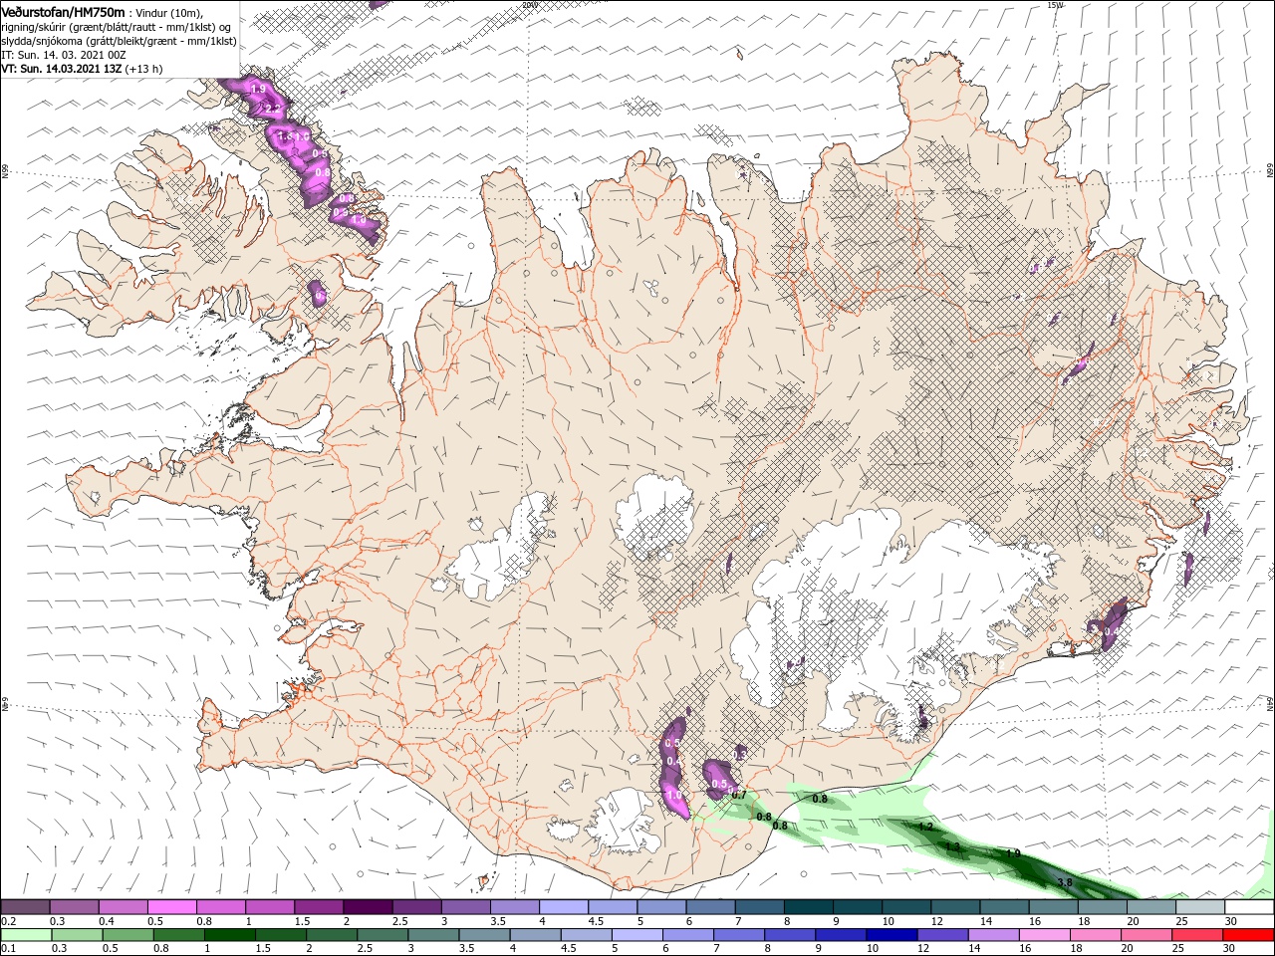Click the light grey 25 swatch in the upper scale

point(1199,907)
